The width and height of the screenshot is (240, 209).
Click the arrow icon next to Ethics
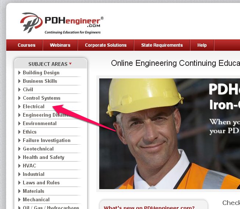click(x=19, y=132)
